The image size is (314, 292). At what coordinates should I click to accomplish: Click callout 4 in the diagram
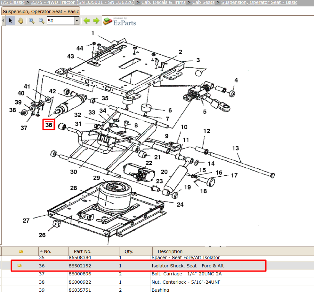click(x=236, y=80)
